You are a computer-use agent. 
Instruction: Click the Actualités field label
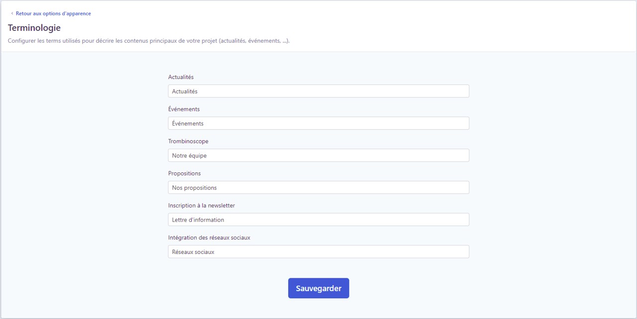click(181, 77)
